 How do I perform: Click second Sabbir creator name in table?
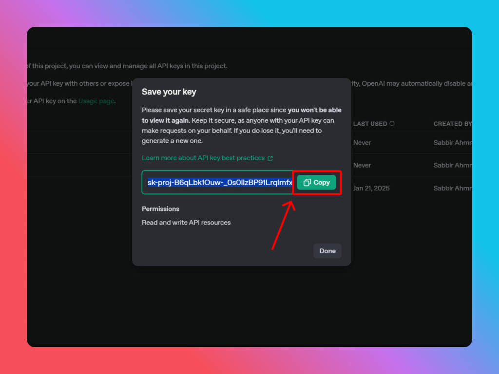point(452,166)
